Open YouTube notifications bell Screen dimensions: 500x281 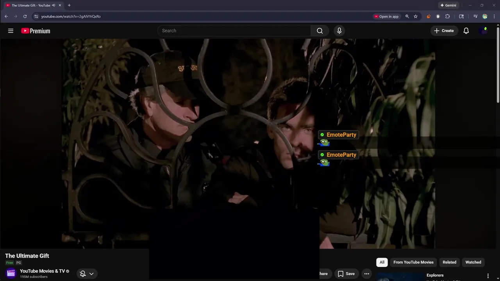(466, 31)
